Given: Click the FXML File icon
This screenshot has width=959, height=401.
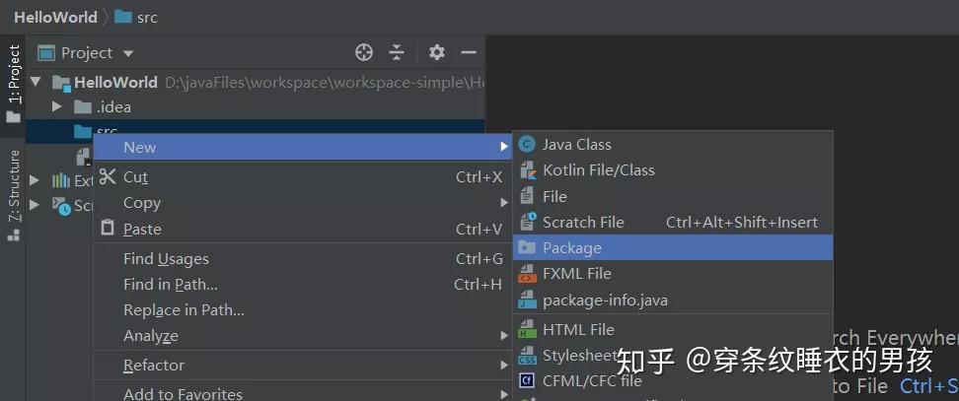Looking at the screenshot, I should coord(527,274).
